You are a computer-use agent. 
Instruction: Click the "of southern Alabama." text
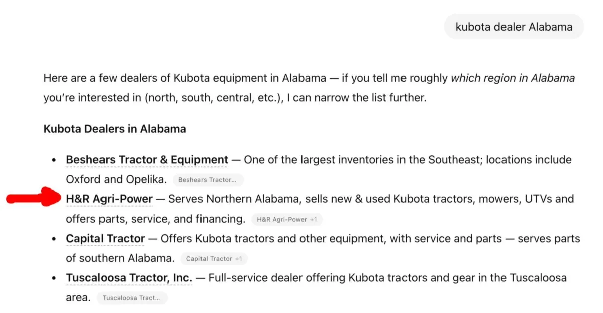click(120, 258)
